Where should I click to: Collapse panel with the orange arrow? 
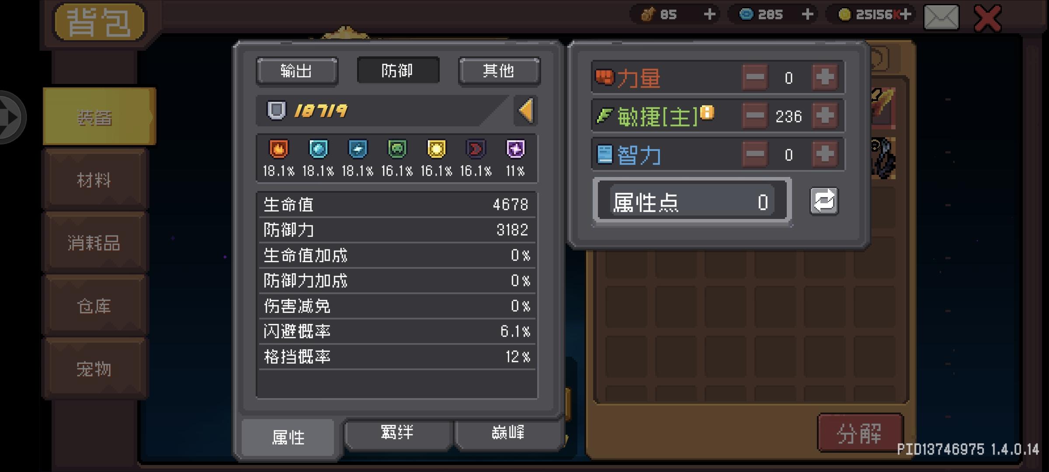tap(525, 111)
